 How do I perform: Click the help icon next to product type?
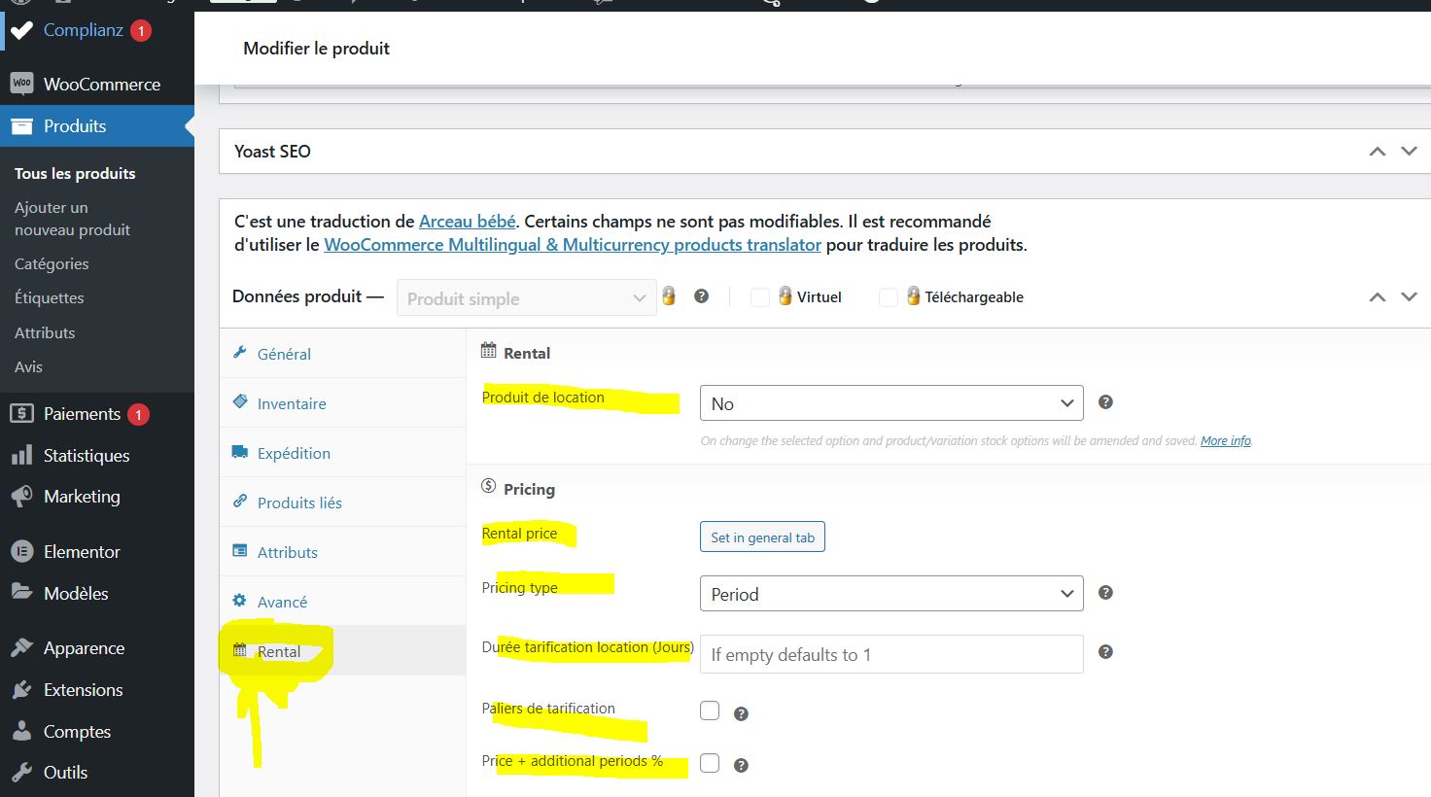(x=702, y=296)
